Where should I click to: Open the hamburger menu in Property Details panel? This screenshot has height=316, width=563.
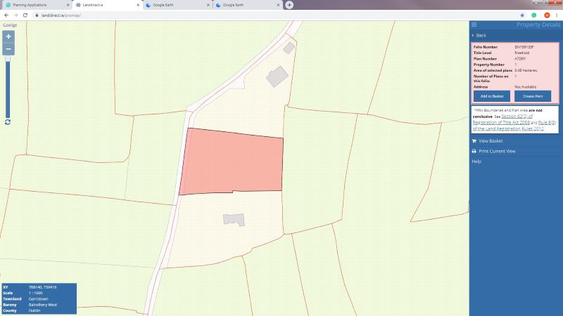pyautogui.click(x=474, y=25)
